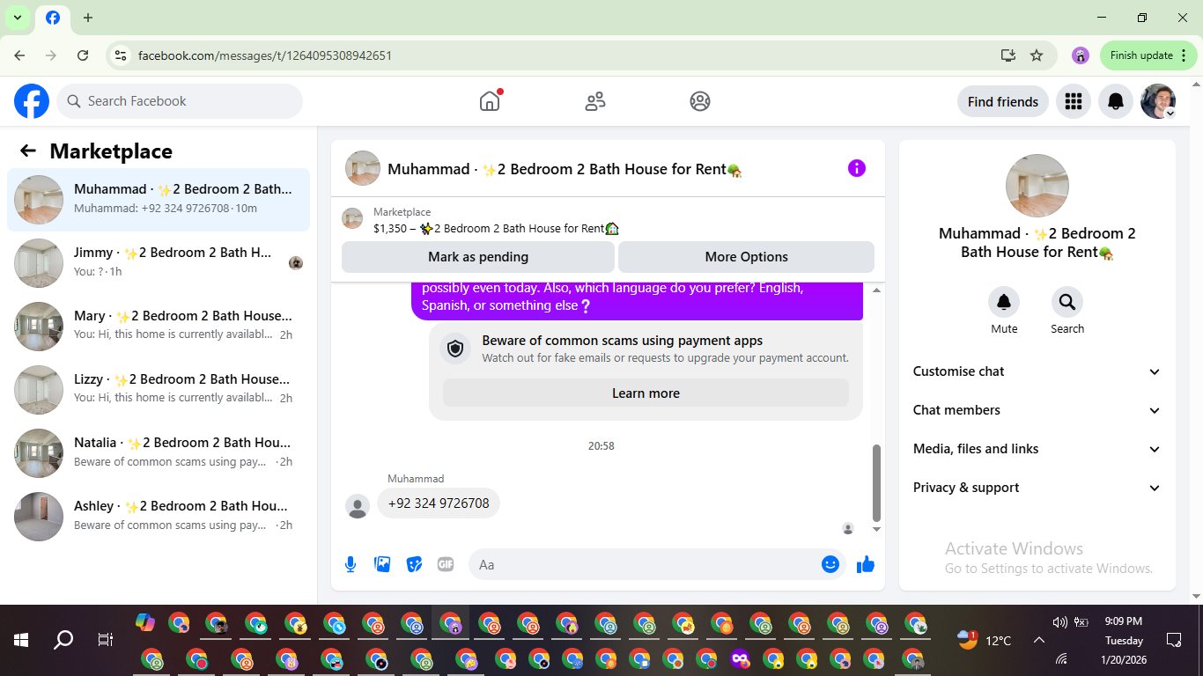Select the Facebook browser tab

click(x=53, y=18)
